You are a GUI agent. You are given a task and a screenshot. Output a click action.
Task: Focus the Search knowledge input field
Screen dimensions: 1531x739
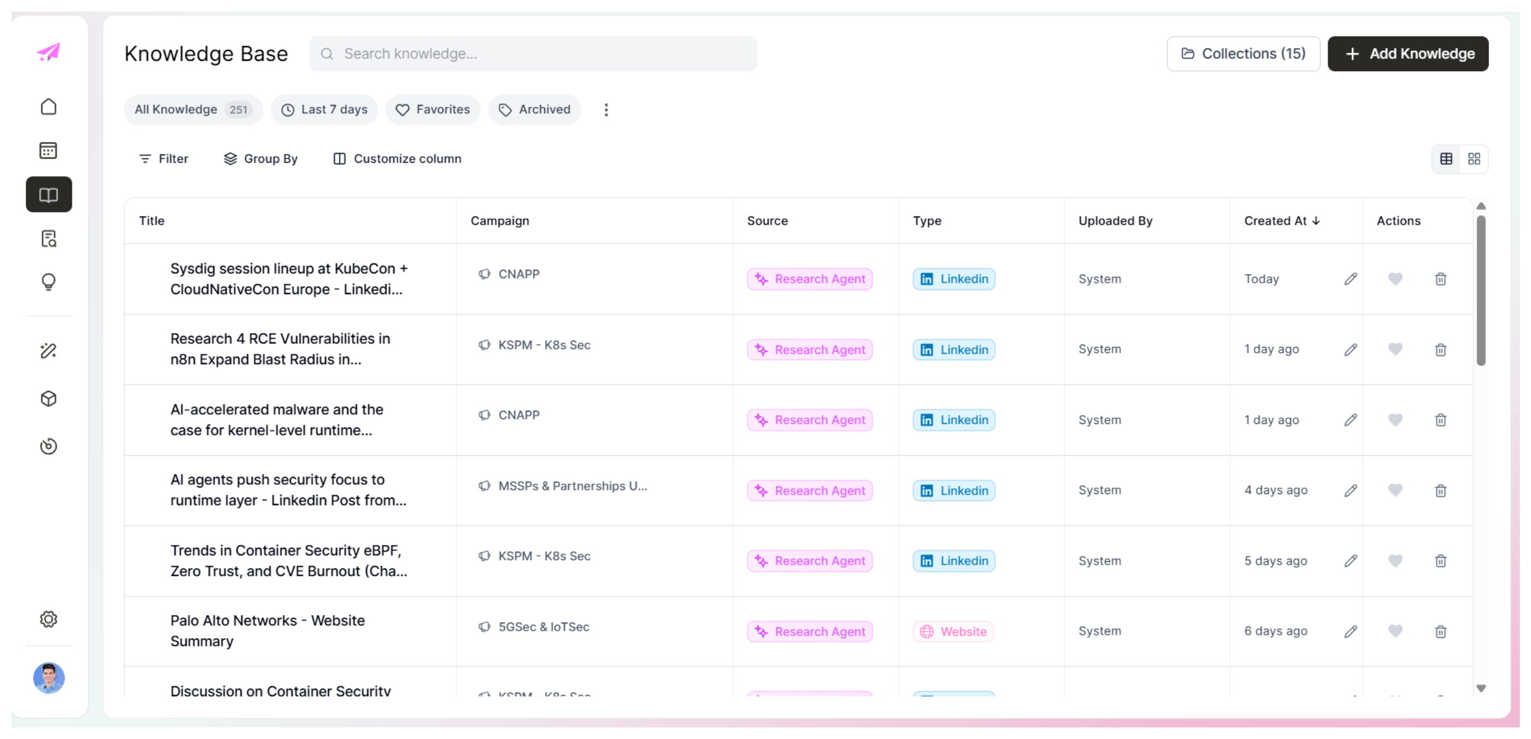pyautogui.click(x=533, y=54)
